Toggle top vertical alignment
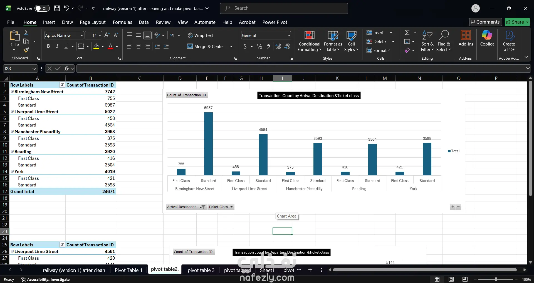Image resolution: width=534 pixels, height=283 pixels. (x=130, y=35)
